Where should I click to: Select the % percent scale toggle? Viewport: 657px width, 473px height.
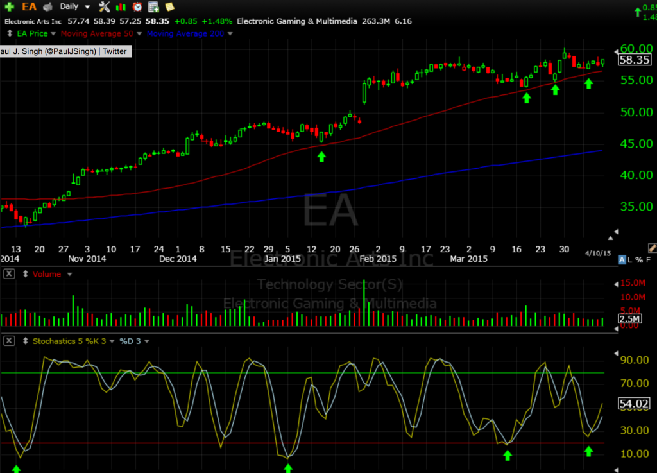tap(639, 260)
